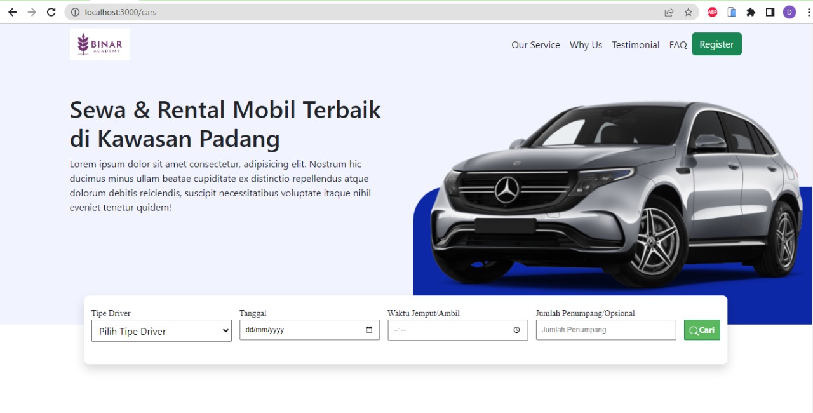Open the clock picker in Waktu Jemput field
This screenshot has width=813, height=413.
[516, 330]
